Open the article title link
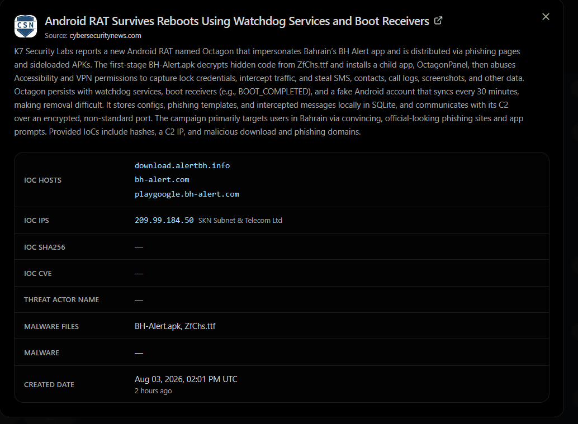The image size is (578, 424). tap(236, 21)
